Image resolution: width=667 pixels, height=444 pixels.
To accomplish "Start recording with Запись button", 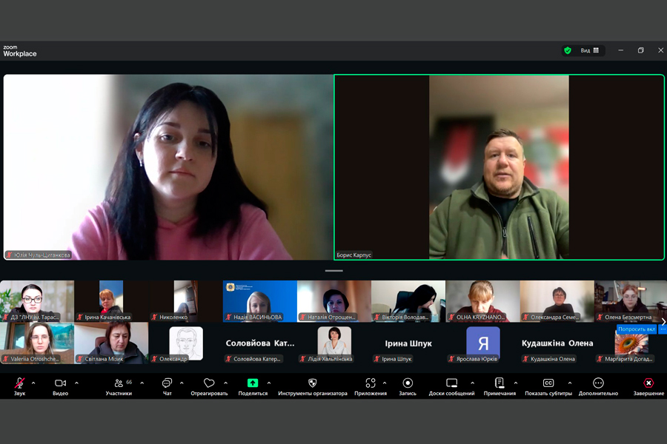I will [x=408, y=386].
